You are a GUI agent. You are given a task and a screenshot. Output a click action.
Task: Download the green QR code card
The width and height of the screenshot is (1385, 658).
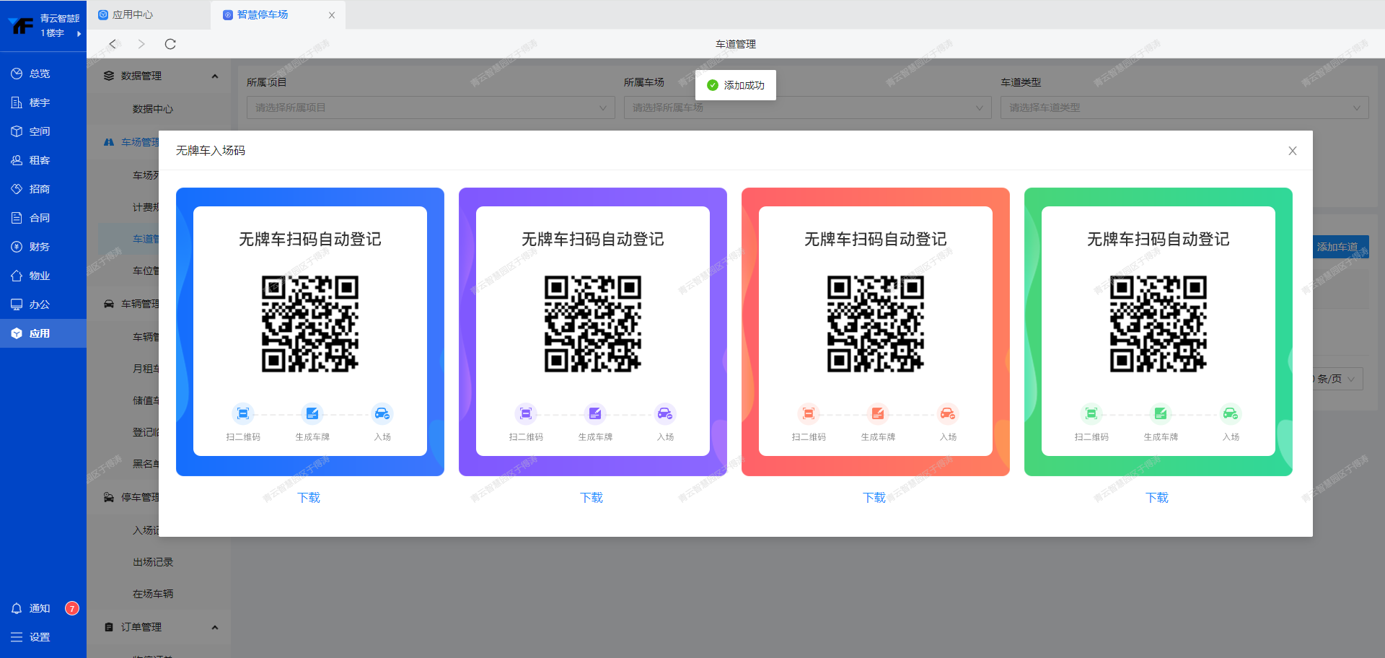click(x=1157, y=498)
